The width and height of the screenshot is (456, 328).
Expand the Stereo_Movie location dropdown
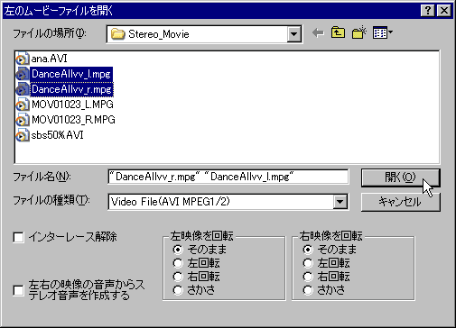click(x=293, y=34)
